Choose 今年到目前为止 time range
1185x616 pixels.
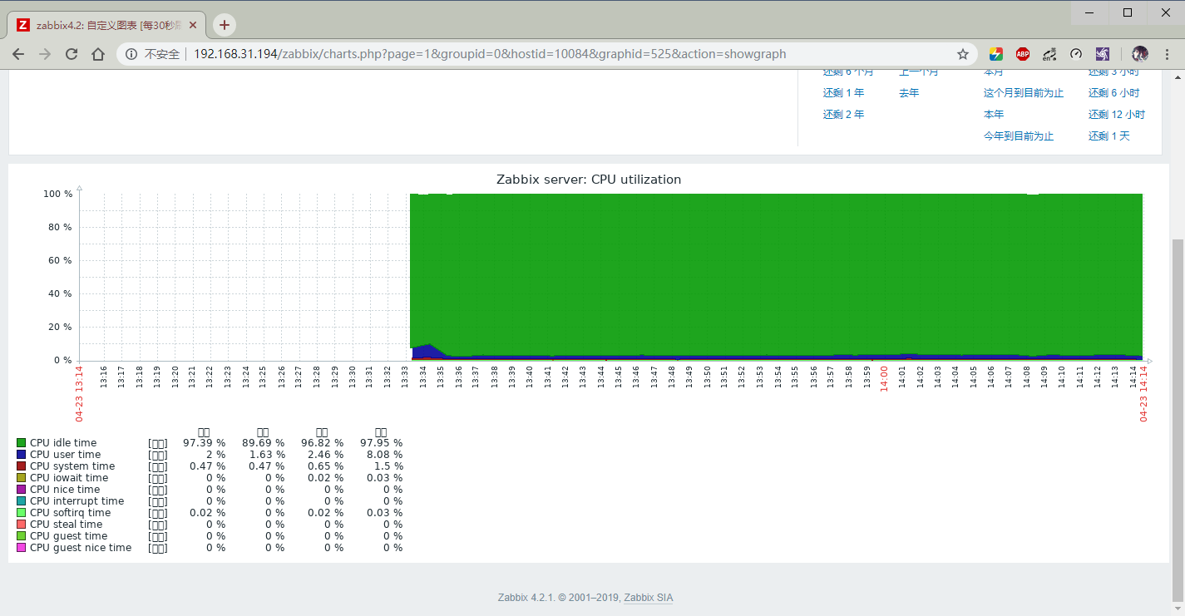point(1019,136)
